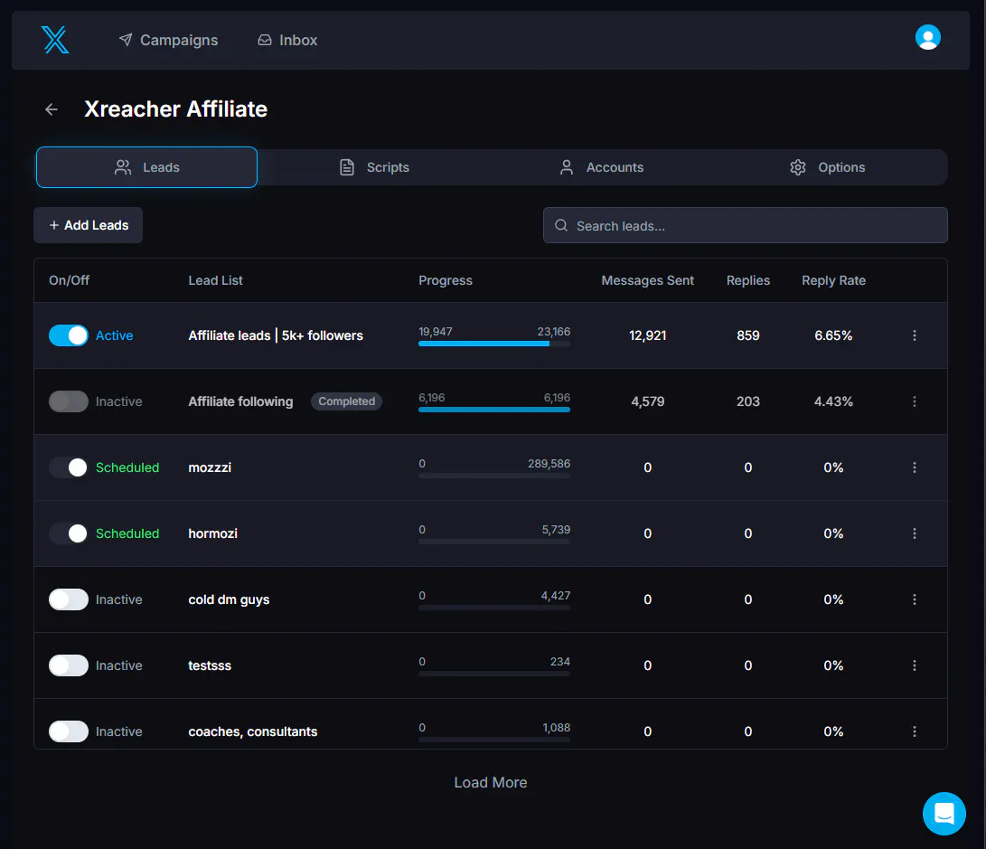Open three-dot menu for mozzzi row
The height and width of the screenshot is (849, 986).
[915, 467]
